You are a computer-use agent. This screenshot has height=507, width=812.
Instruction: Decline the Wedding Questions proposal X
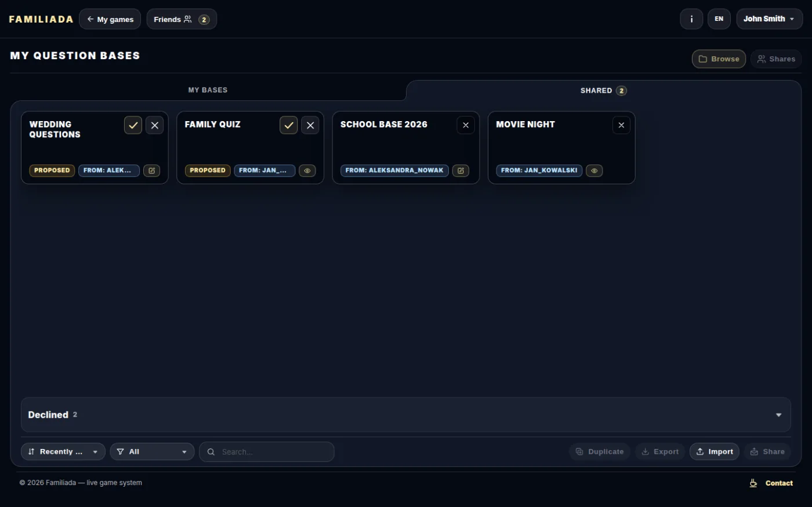point(154,125)
